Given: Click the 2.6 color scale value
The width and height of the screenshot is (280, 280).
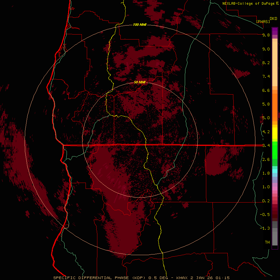Looking at the screenshot, I should pyautogui.click(x=266, y=160).
